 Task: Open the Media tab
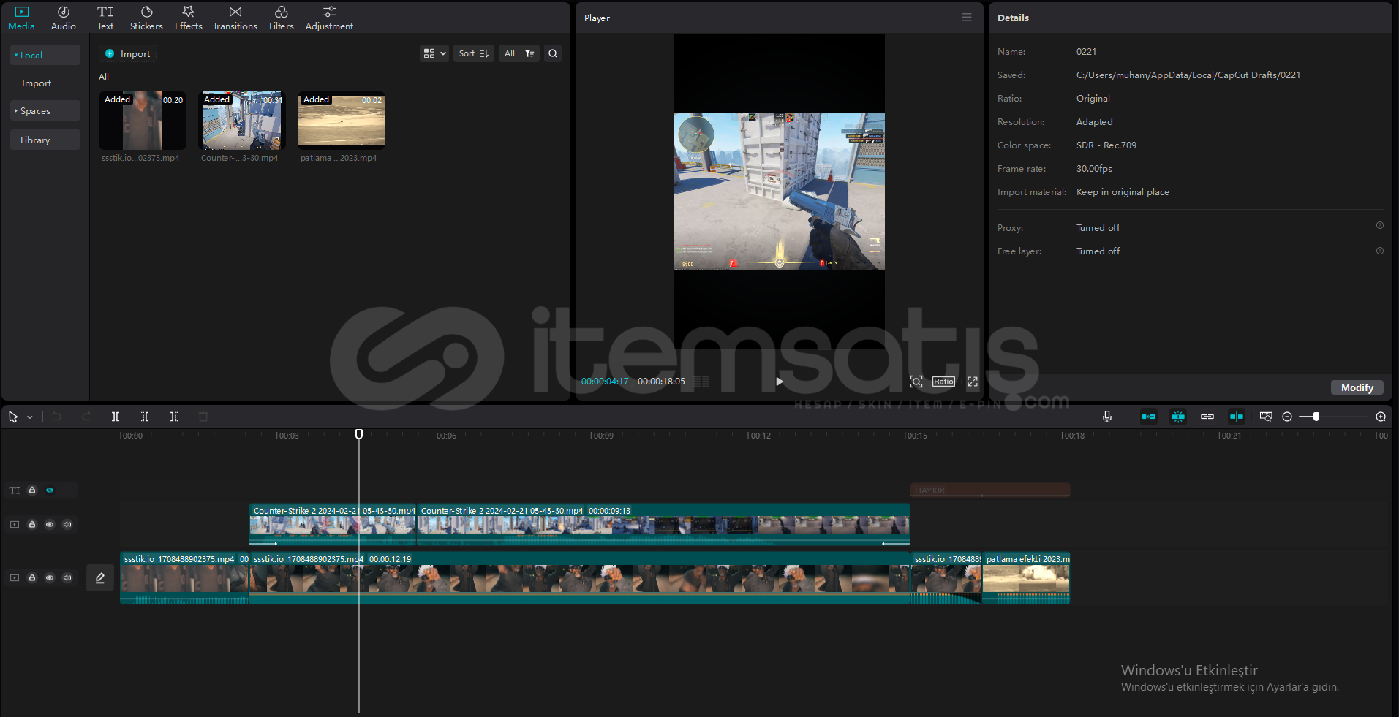21,18
